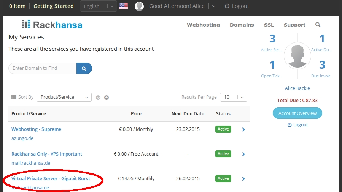Click Active status badge for Virtual Private Server
The image size is (342, 192).
pyautogui.click(x=223, y=178)
